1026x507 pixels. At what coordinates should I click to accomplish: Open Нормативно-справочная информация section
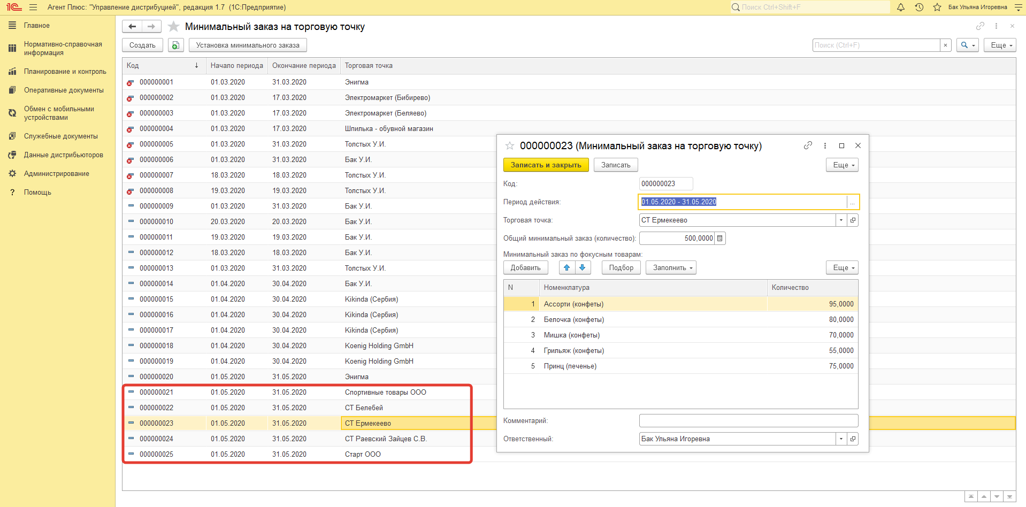[63, 49]
